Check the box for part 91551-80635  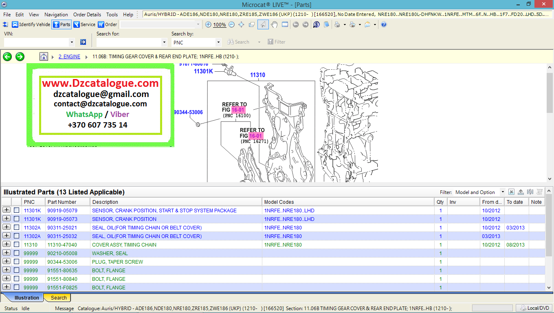coord(16,270)
